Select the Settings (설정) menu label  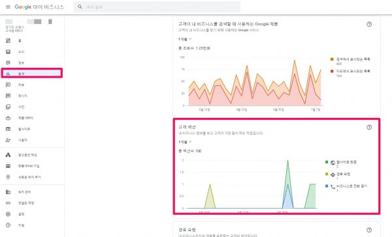click(22, 214)
